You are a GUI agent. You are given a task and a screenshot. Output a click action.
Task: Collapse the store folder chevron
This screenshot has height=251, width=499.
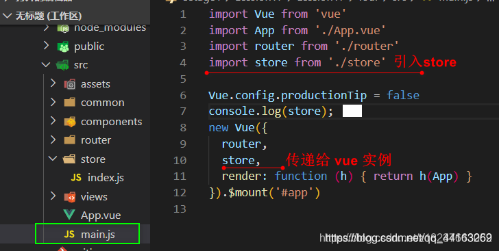point(53,158)
